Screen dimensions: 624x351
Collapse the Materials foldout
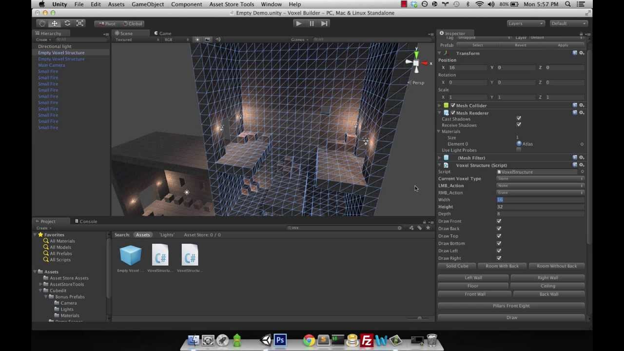[439, 131]
